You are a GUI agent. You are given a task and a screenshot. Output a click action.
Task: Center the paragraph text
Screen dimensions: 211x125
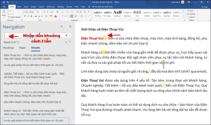(66, 16)
